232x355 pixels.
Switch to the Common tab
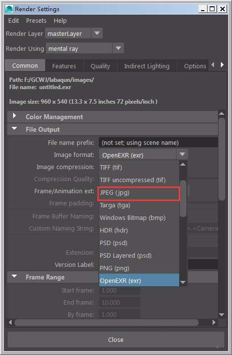[x=25, y=66]
